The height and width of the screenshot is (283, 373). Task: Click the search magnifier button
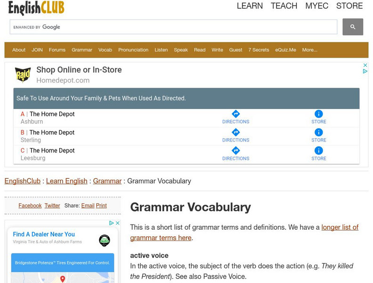coord(353,27)
